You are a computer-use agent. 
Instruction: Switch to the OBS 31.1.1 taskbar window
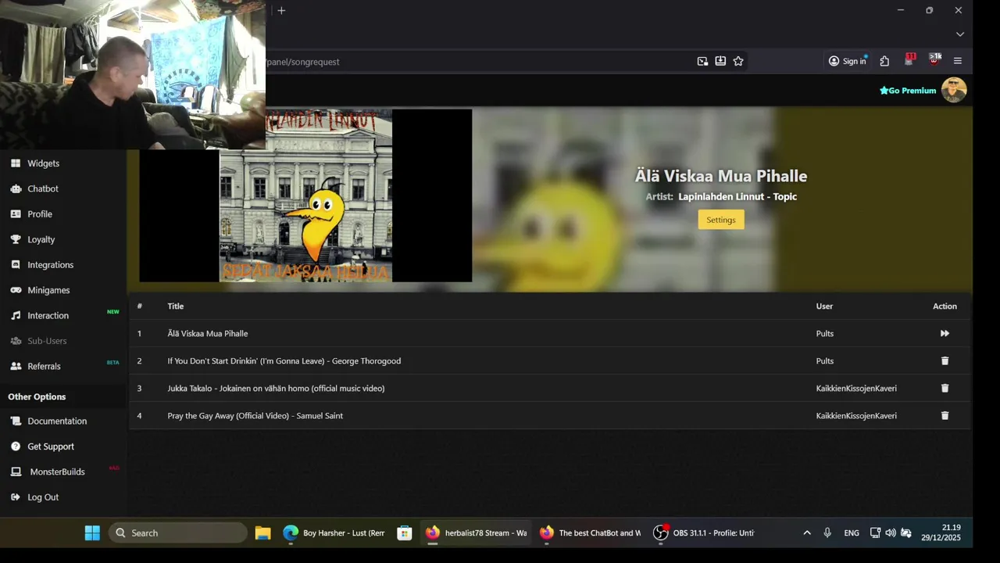click(704, 533)
